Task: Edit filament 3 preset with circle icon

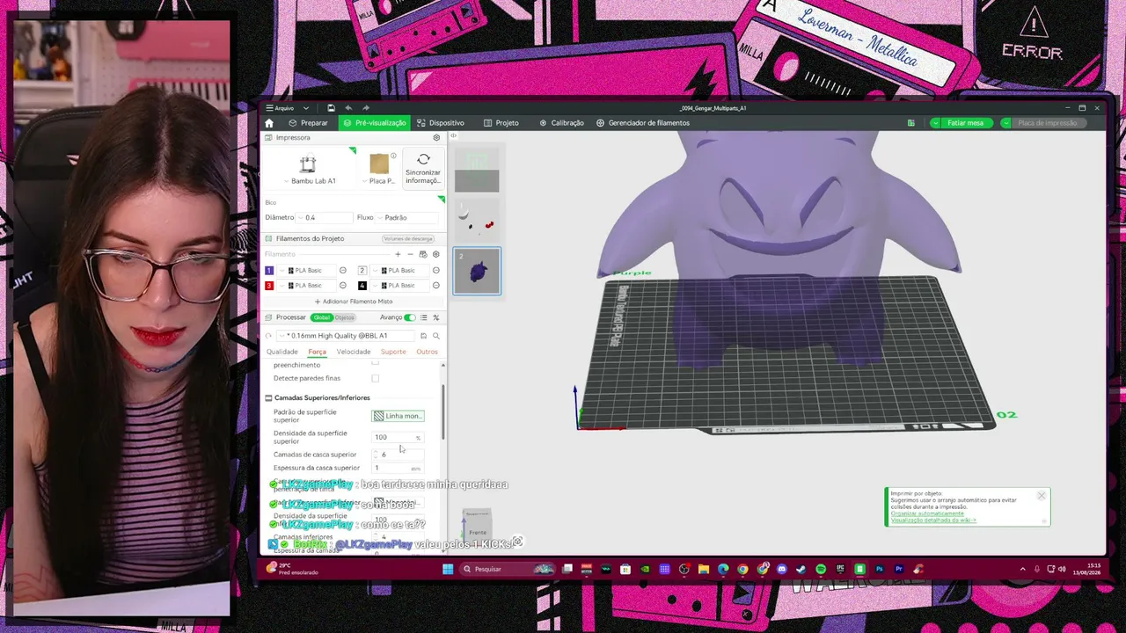Action: (x=343, y=286)
